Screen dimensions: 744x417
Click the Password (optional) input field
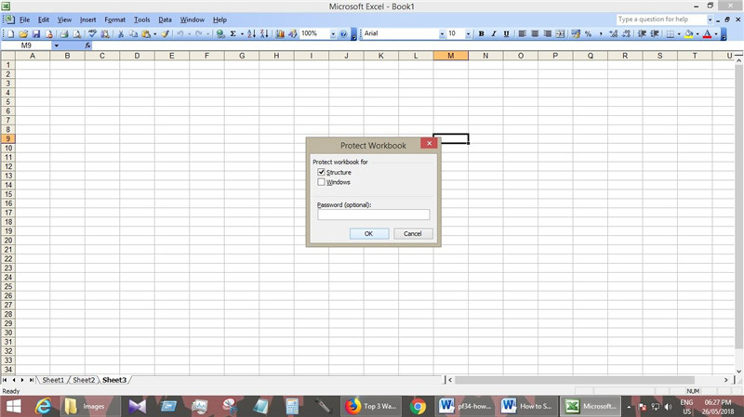pos(374,215)
